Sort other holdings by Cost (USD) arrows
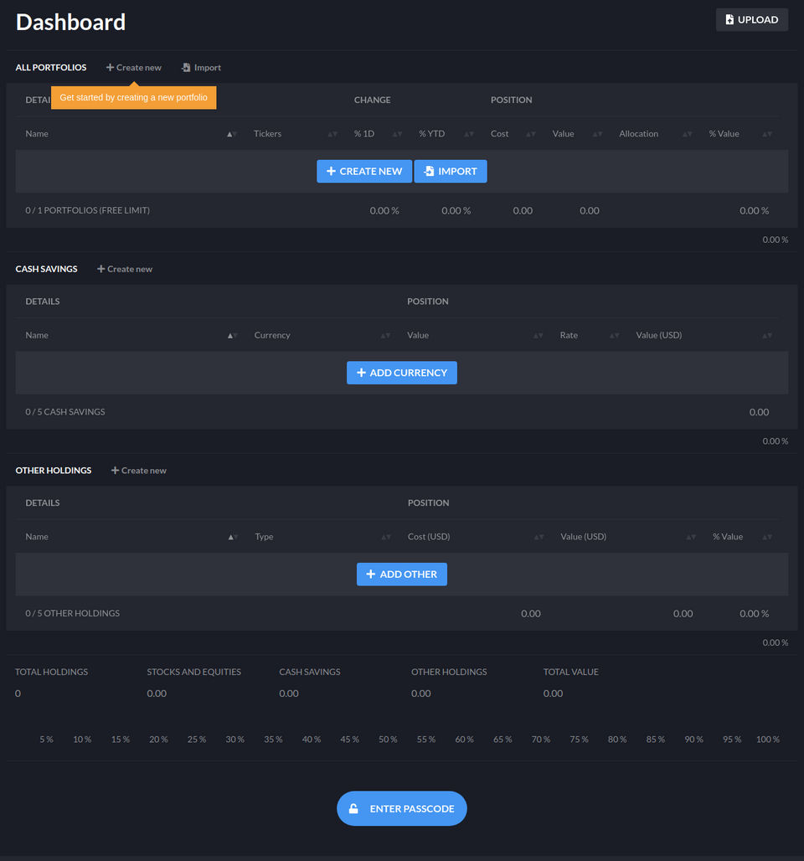The image size is (804, 861). click(x=539, y=537)
